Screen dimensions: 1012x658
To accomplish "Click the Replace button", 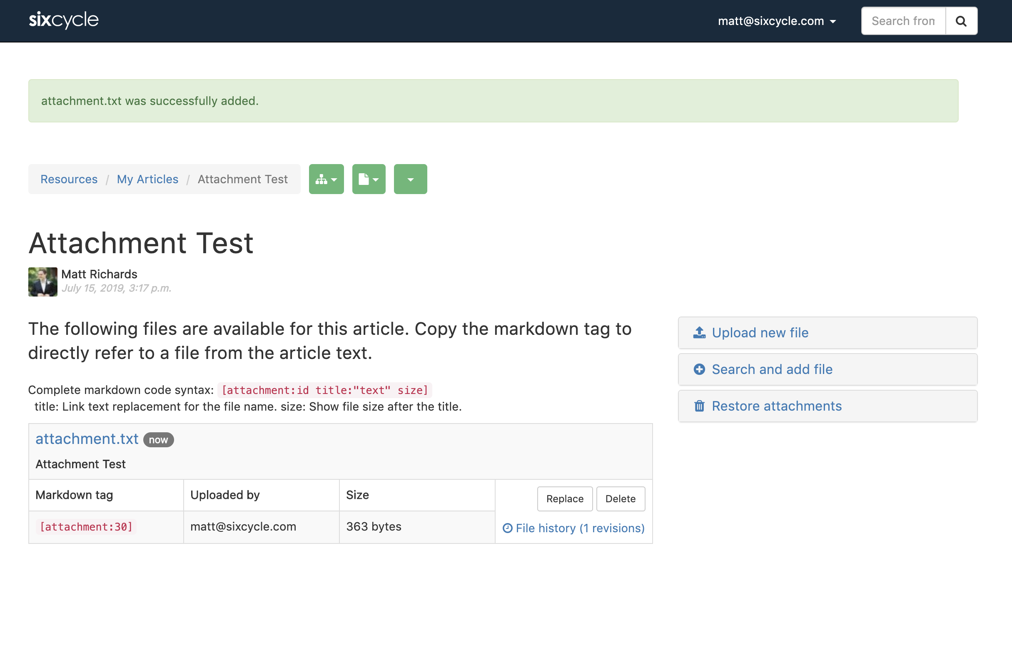I will tap(565, 498).
